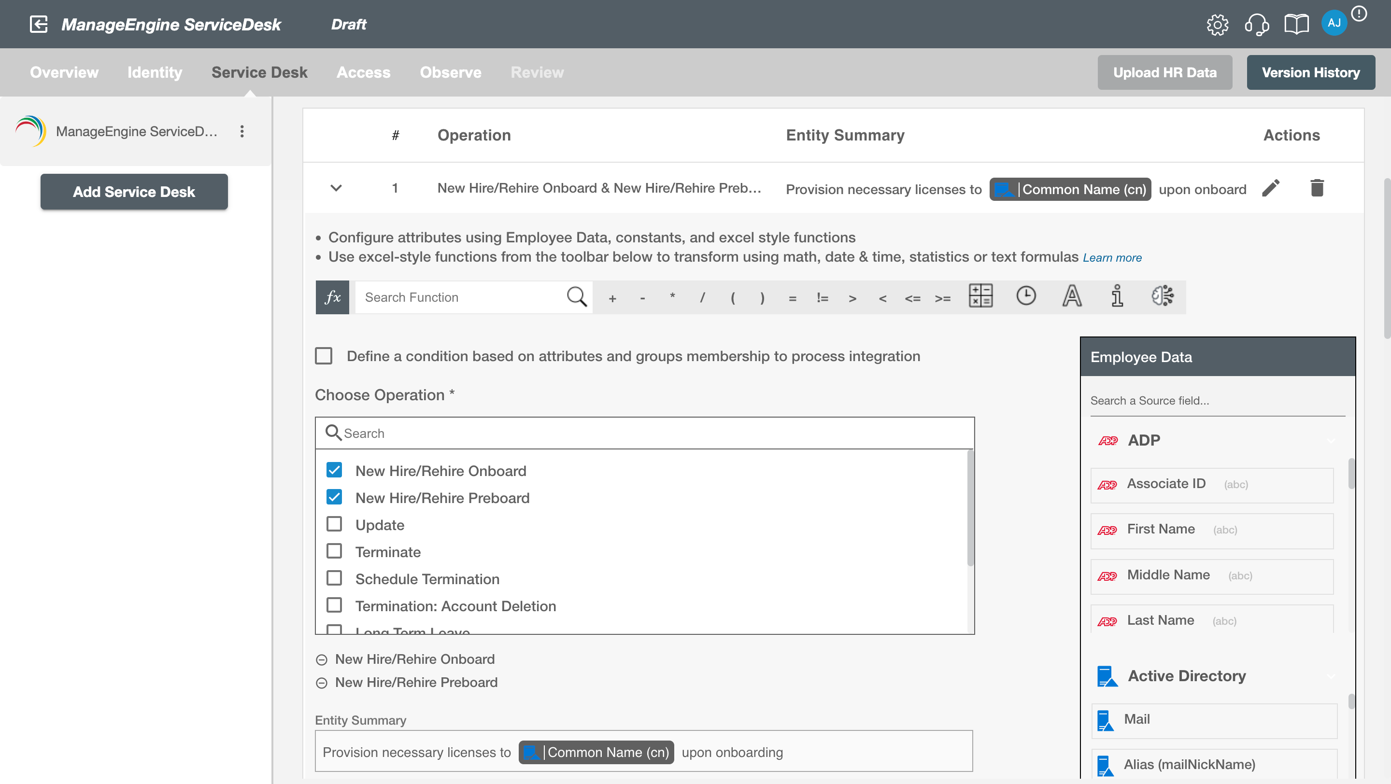Check the Schedule Termination operation
Image resolution: width=1391 pixels, height=784 pixels.
click(x=334, y=578)
